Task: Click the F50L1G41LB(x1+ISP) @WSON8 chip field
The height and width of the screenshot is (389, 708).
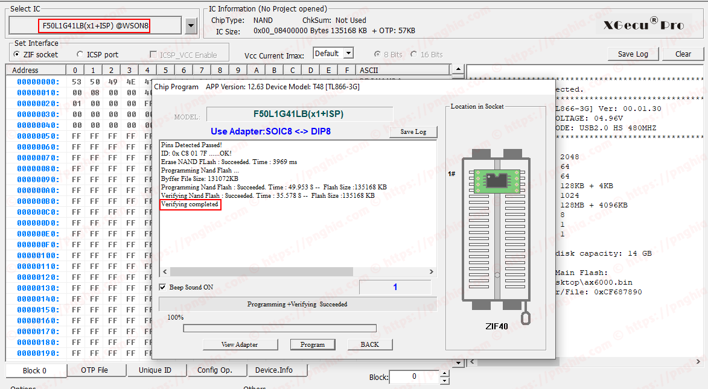Action: pyautogui.click(x=95, y=26)
